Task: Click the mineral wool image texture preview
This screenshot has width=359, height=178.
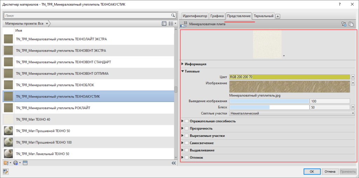Action: tap(290, 87)
